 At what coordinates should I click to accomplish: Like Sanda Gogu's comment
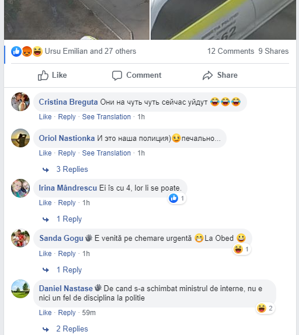click(45, 254)
